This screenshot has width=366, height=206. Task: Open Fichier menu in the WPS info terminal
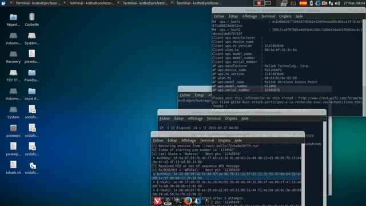point(219,17)
